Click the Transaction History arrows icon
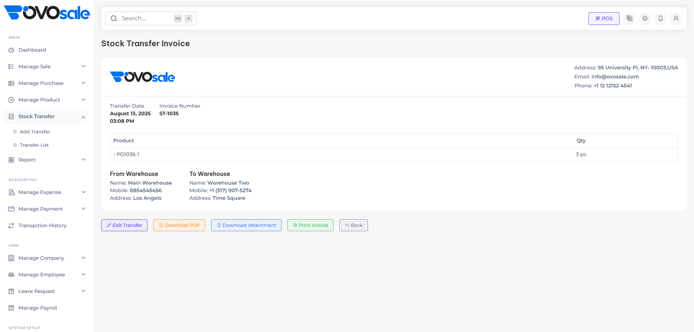This screenshot has height=332, width=694. (11, 226)
